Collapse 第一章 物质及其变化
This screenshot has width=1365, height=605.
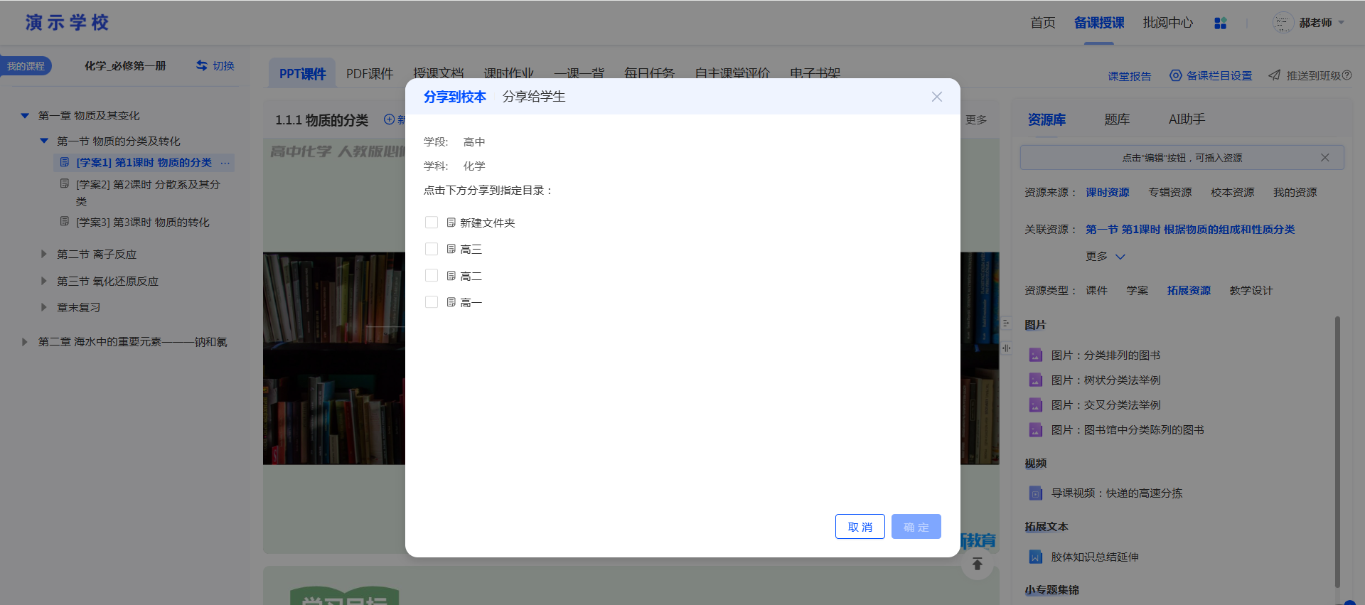[x=25, y=115]
